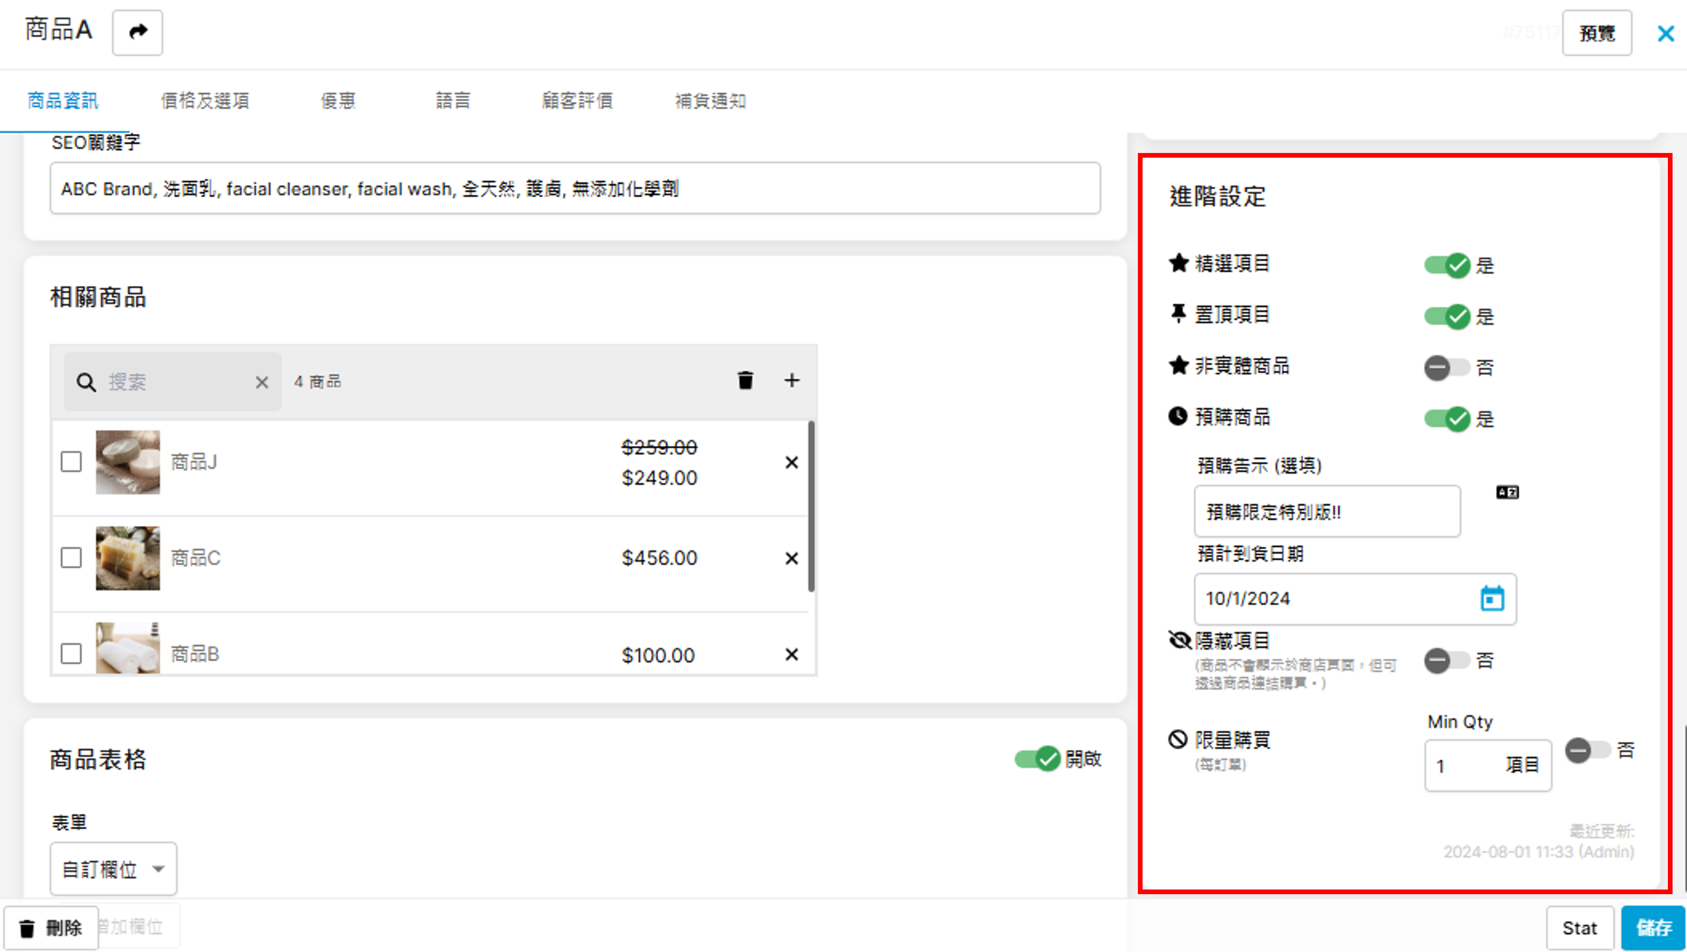Screen dimensions: 1687x952
Task: Remove 商品J using its X icon
Action: click(791, 463)
